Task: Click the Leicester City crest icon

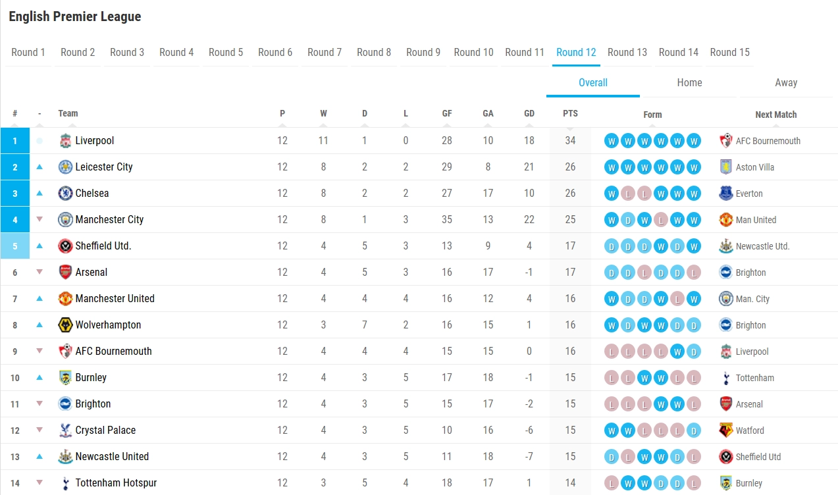Action: point(65,167)
